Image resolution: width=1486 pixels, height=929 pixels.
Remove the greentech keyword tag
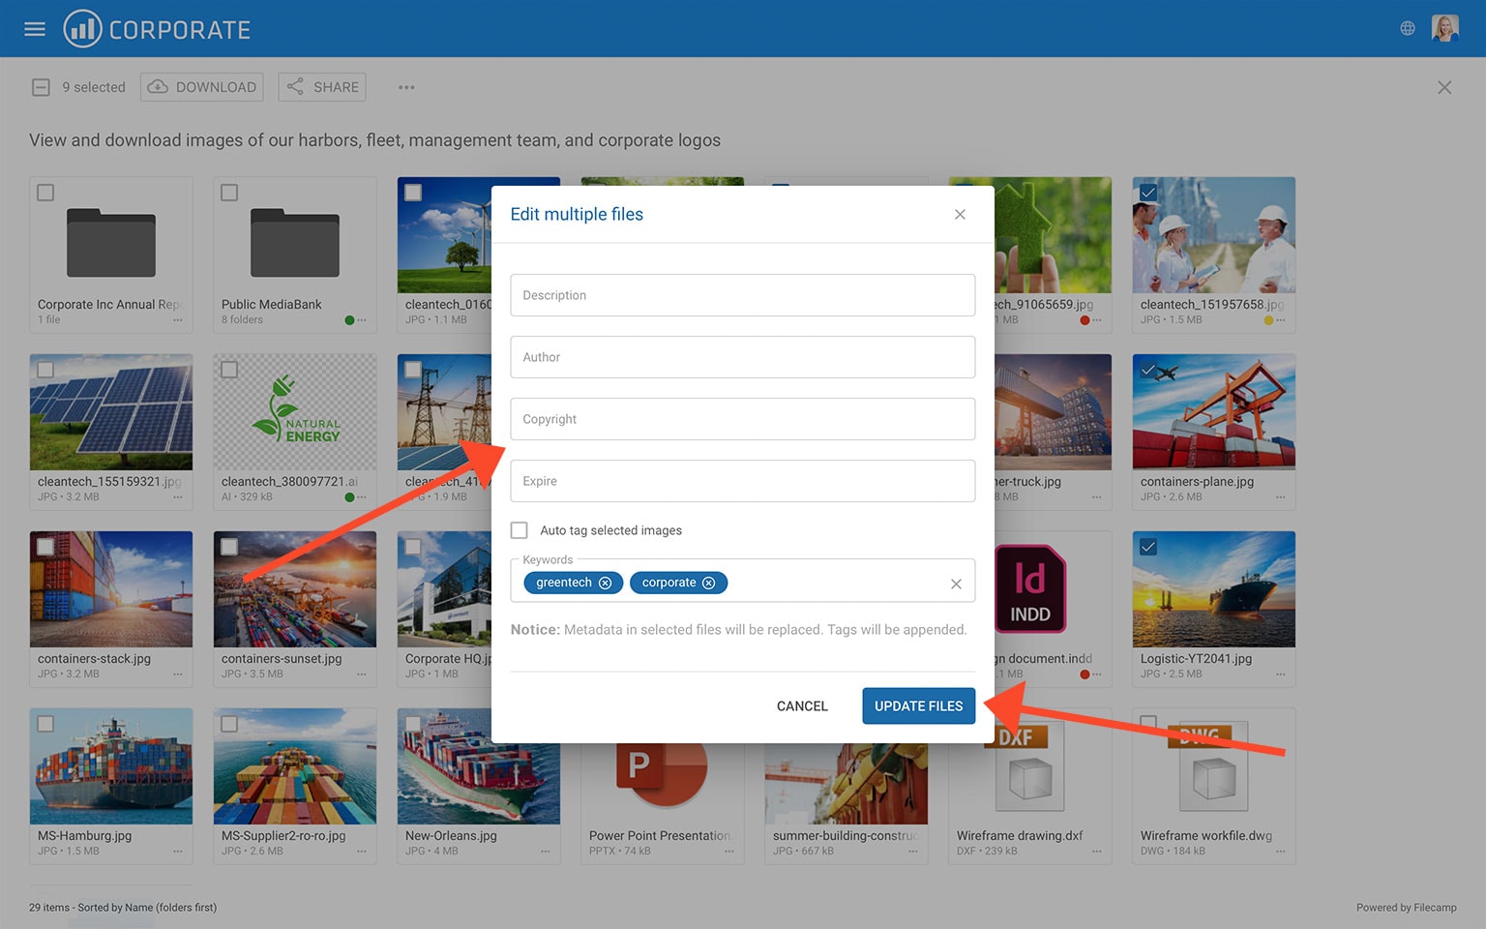coord(605,583)
